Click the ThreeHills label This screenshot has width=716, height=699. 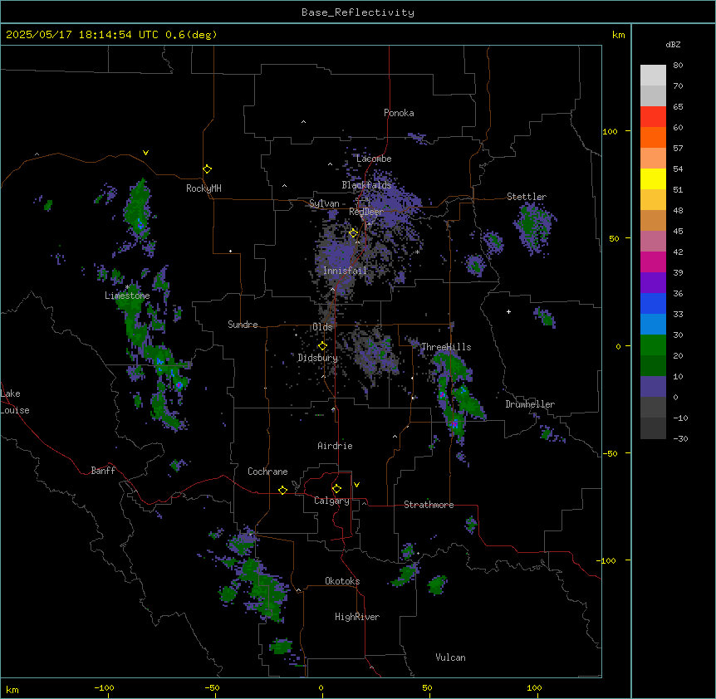click(x=446, y=347)
